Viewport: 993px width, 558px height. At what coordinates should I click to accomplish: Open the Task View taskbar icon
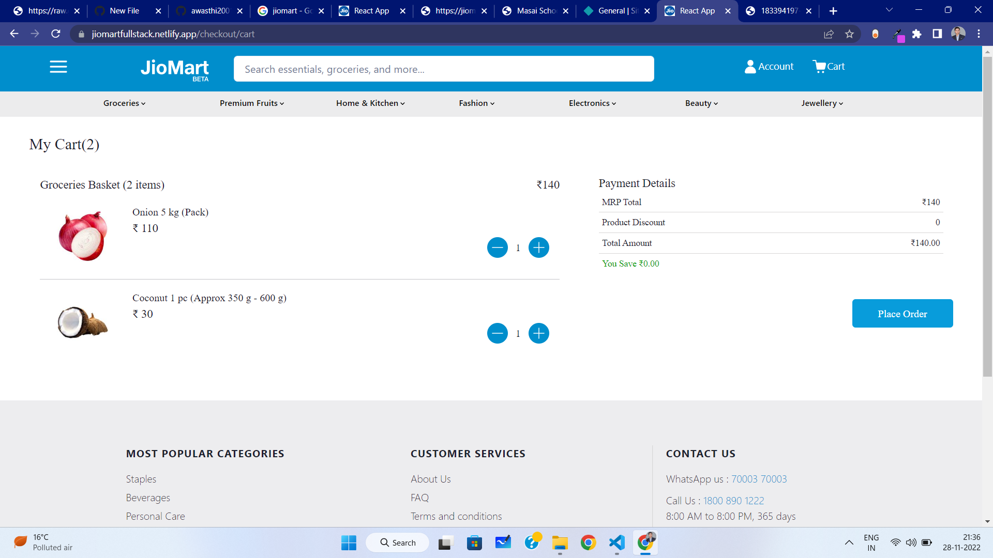(x=445, y=542)
